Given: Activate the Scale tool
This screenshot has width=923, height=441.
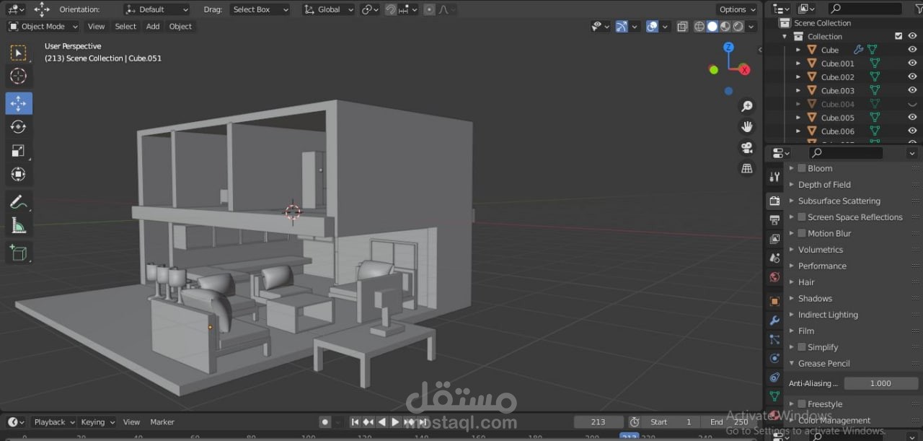Looking at the screenshot, I should [19, 151].
